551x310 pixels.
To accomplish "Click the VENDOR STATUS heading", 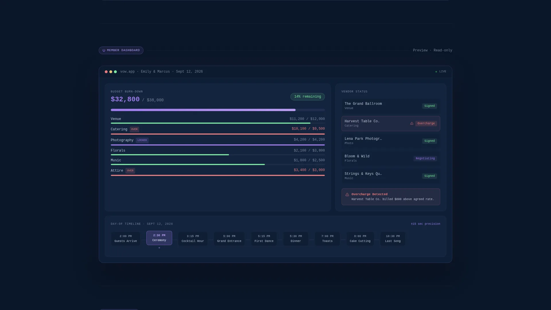I will [354, 92].
